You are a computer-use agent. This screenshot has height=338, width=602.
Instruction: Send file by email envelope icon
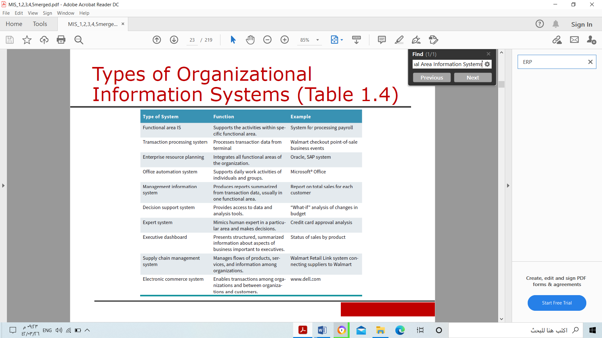(574, 40)
